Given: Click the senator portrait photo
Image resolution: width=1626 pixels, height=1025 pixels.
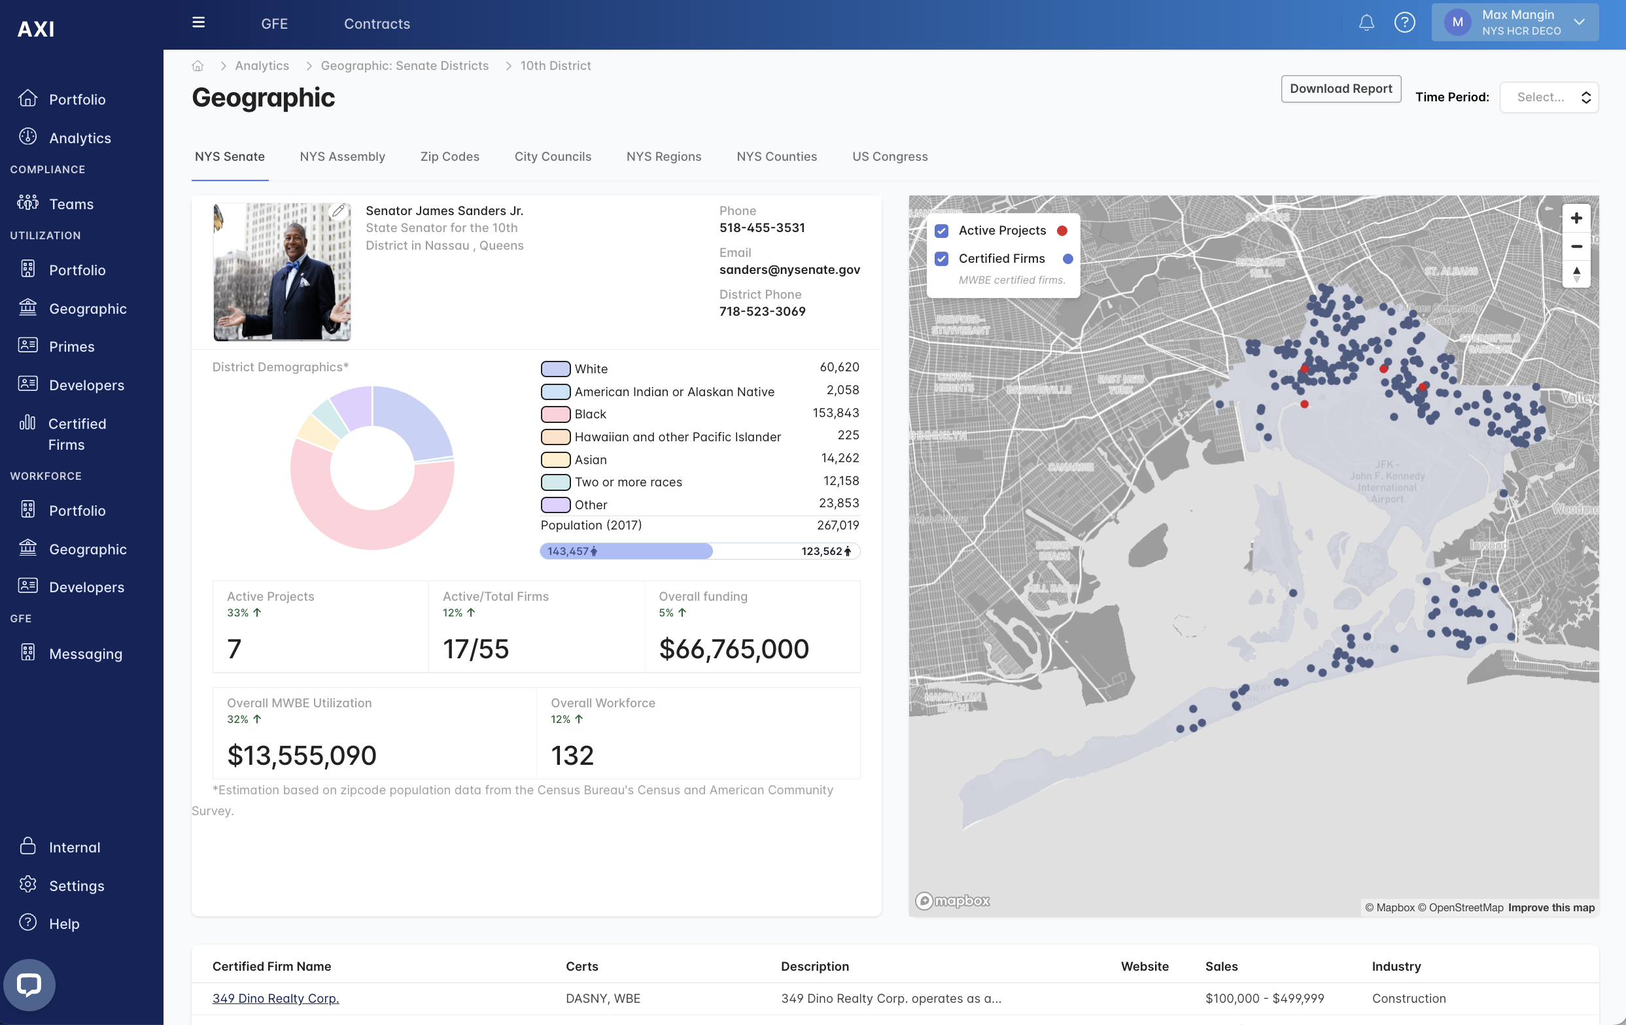Looking at the screenshot, I should tap(283, 272).
